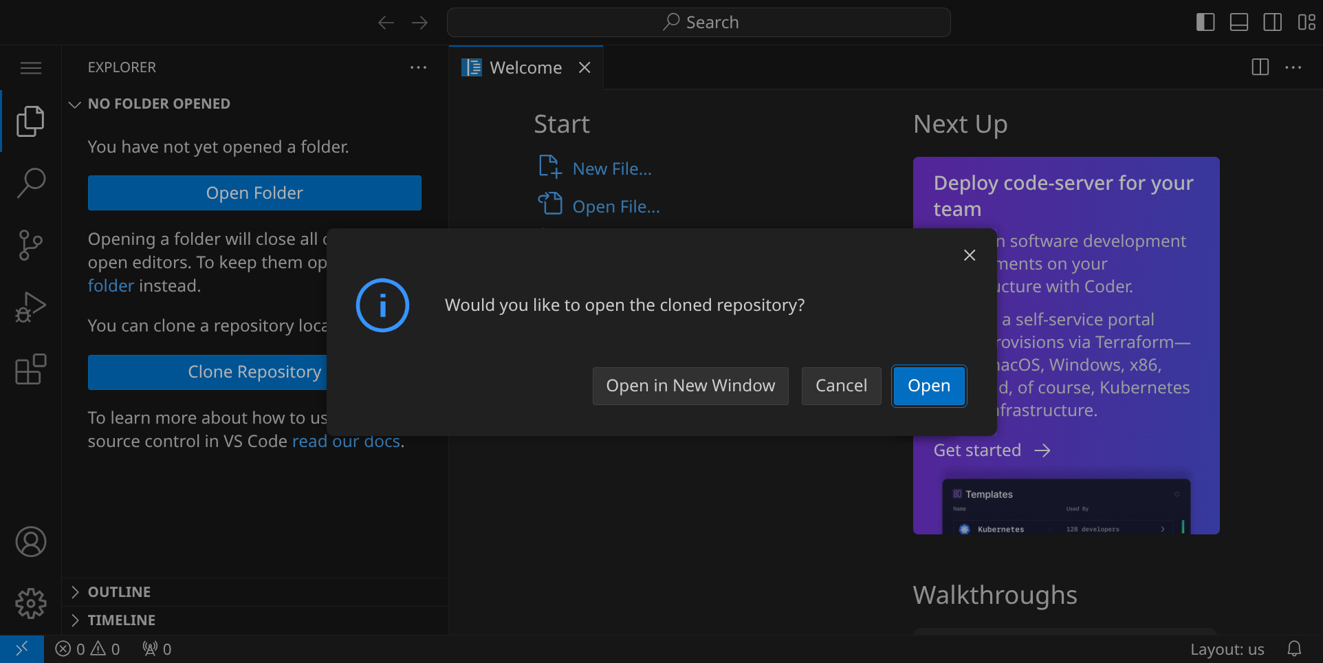
Task: Open the Run and Debug view
Action: point(30,307)
